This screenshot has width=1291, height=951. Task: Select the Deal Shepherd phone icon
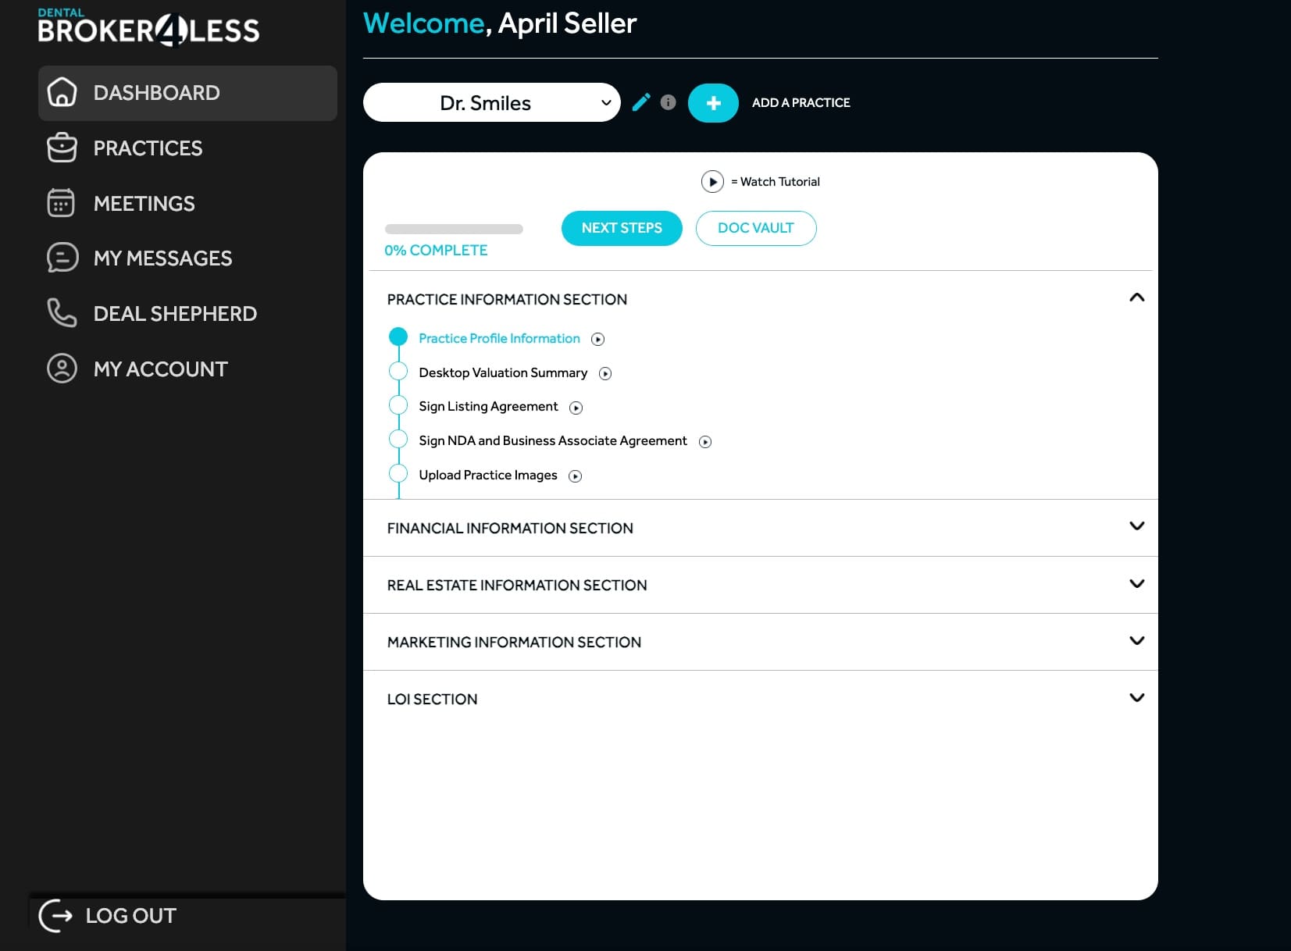click(61, 313)
